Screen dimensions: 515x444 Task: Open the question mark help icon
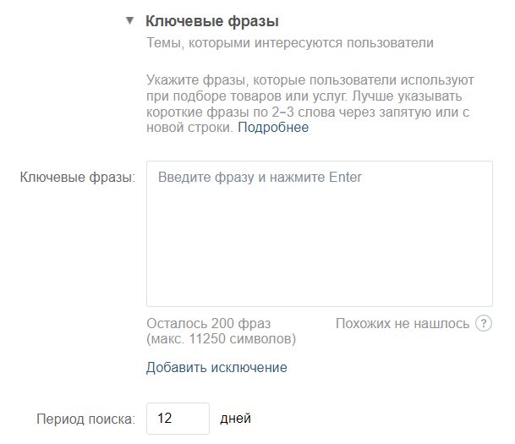(x=484, y=323)
